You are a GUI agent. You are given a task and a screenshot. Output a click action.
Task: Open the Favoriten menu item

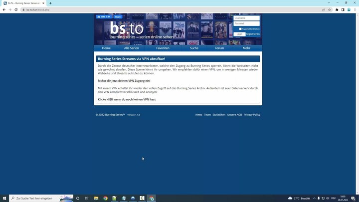[163, 48]
